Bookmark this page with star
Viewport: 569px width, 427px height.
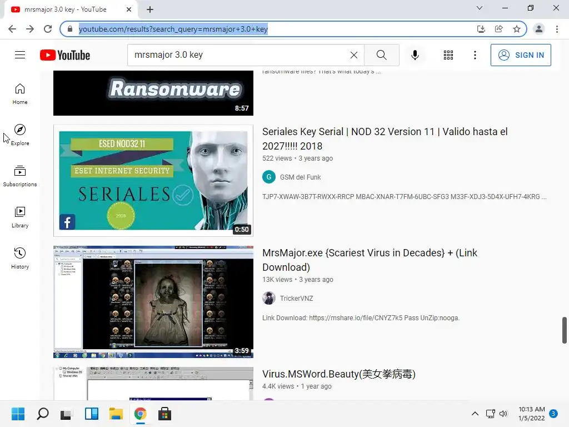516,29
